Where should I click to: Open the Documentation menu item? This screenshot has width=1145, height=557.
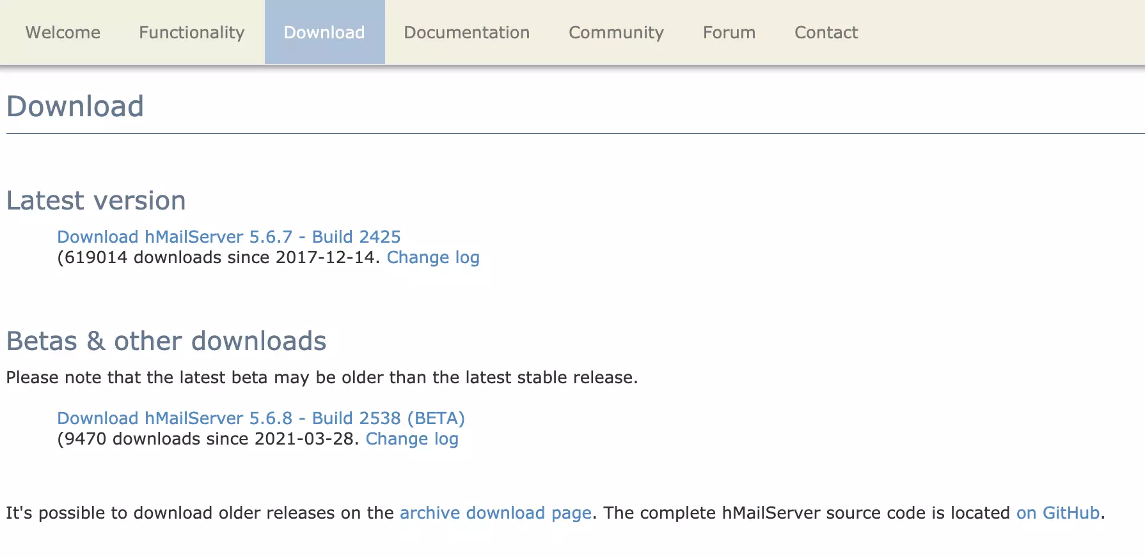(466, 33)
